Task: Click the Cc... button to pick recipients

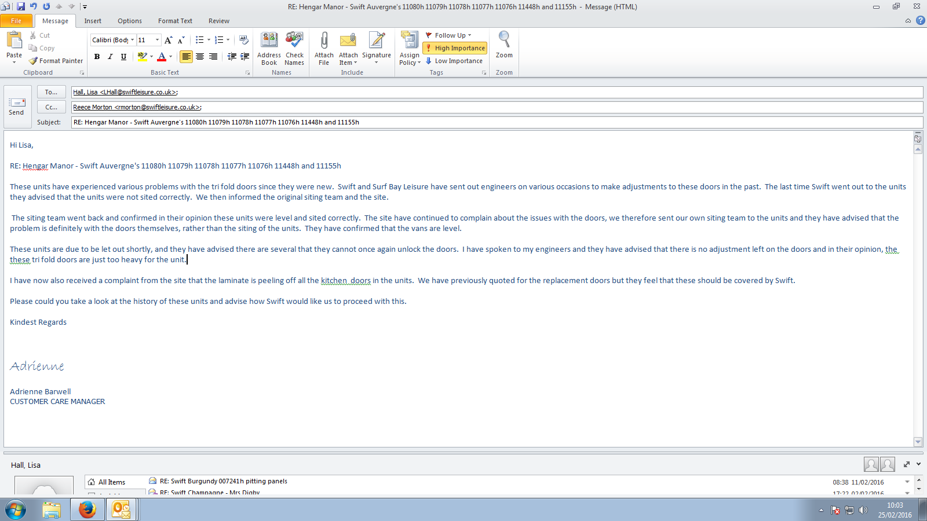Action: tap(52, 107)
